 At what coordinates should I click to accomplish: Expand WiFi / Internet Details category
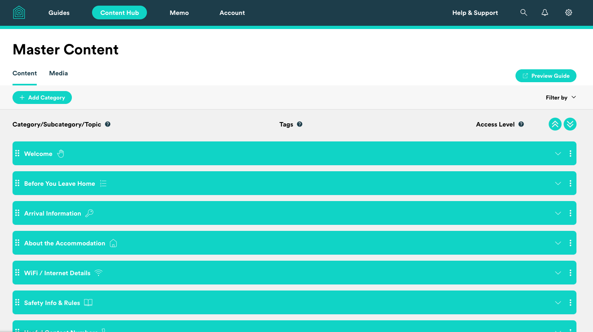(x=558, y=273)
